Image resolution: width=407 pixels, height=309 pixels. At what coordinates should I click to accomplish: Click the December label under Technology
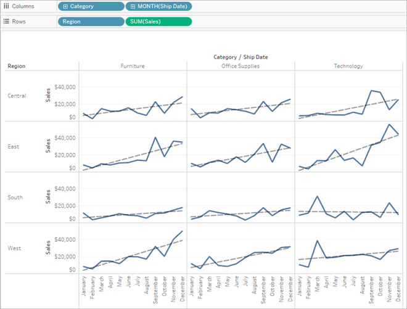pyautogui.click(x=398, y=289)
